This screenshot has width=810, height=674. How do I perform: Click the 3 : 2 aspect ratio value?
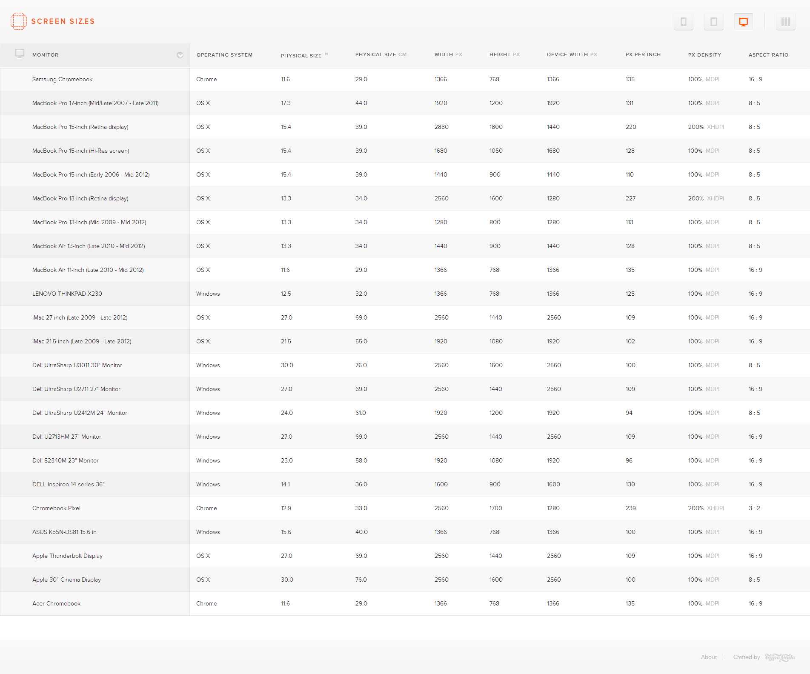coord(754,508)
